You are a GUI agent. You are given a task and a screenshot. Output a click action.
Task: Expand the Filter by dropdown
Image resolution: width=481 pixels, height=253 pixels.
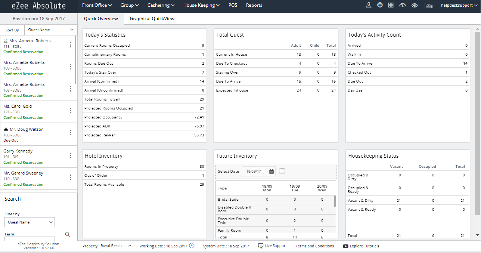coord(30,222)
